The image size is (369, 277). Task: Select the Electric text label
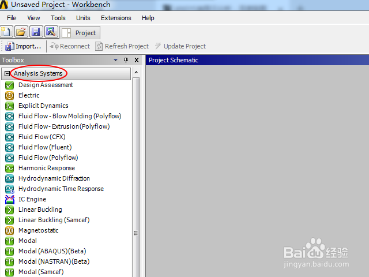29,95
